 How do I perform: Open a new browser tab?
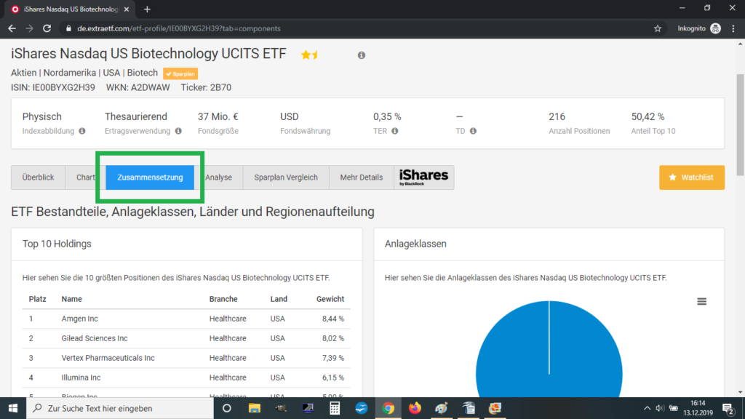coord(147,9)
